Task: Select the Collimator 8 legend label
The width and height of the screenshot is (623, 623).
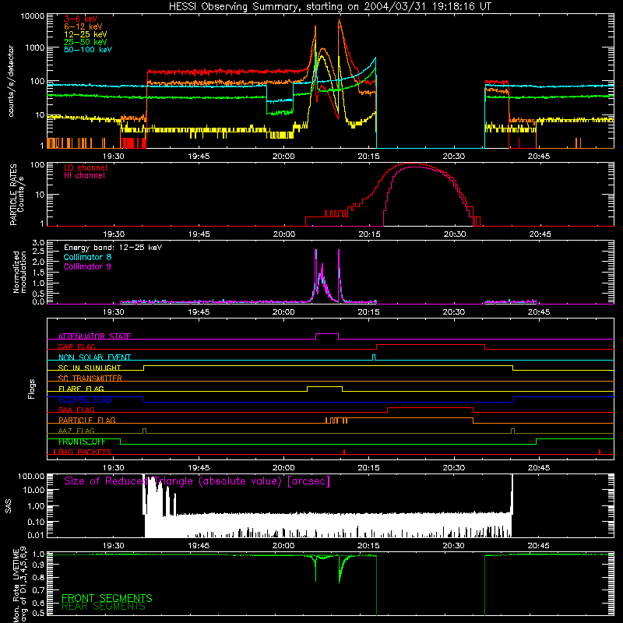Action: pos(87,257)
